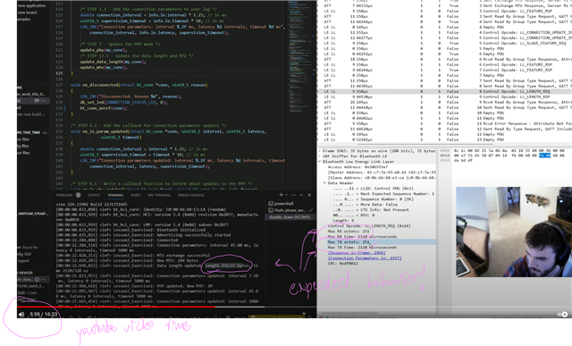Select the powershell terminal entry

281,204
